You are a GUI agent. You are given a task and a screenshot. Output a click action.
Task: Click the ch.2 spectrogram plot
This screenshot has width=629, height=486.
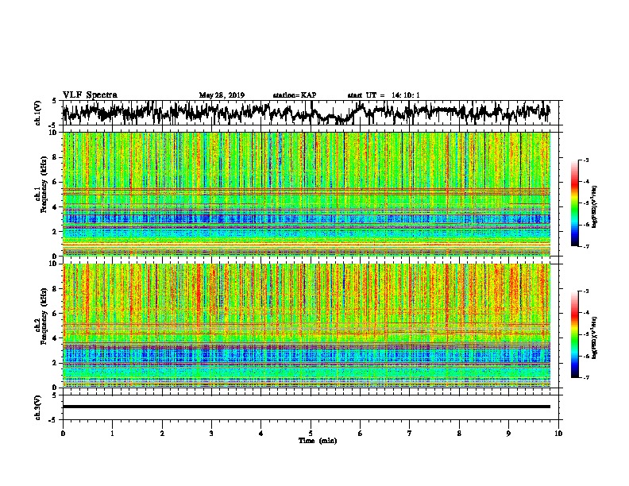306,326
